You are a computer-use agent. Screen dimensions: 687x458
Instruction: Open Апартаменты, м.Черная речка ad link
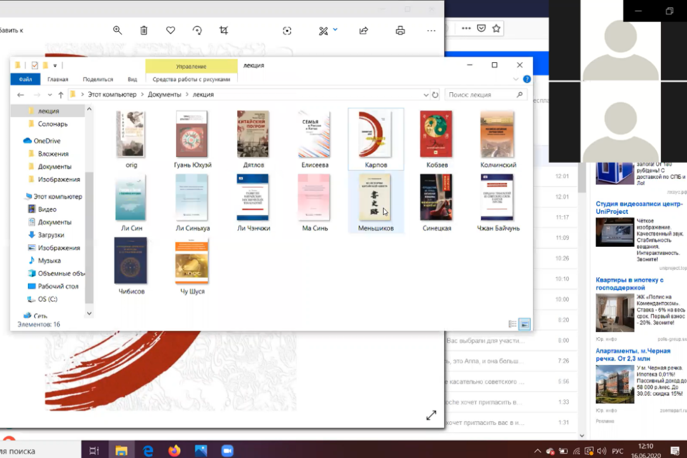[633, 354]
